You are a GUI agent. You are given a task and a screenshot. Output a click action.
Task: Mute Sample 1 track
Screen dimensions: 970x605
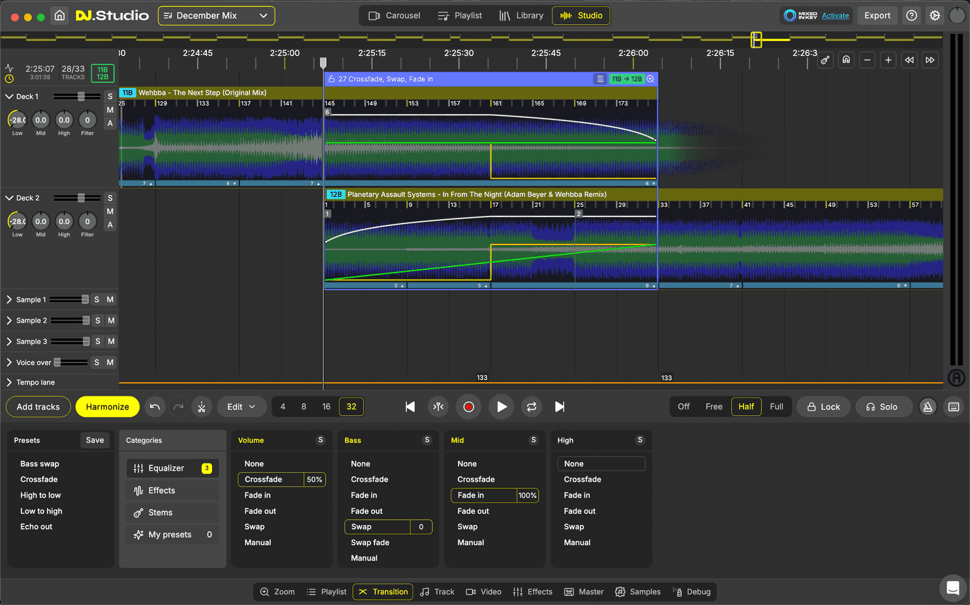(110, 300)
